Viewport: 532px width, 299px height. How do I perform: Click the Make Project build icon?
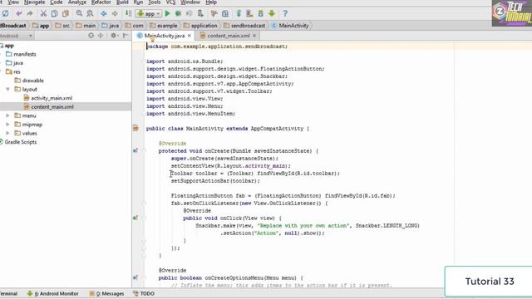click(x=128, y=13)
